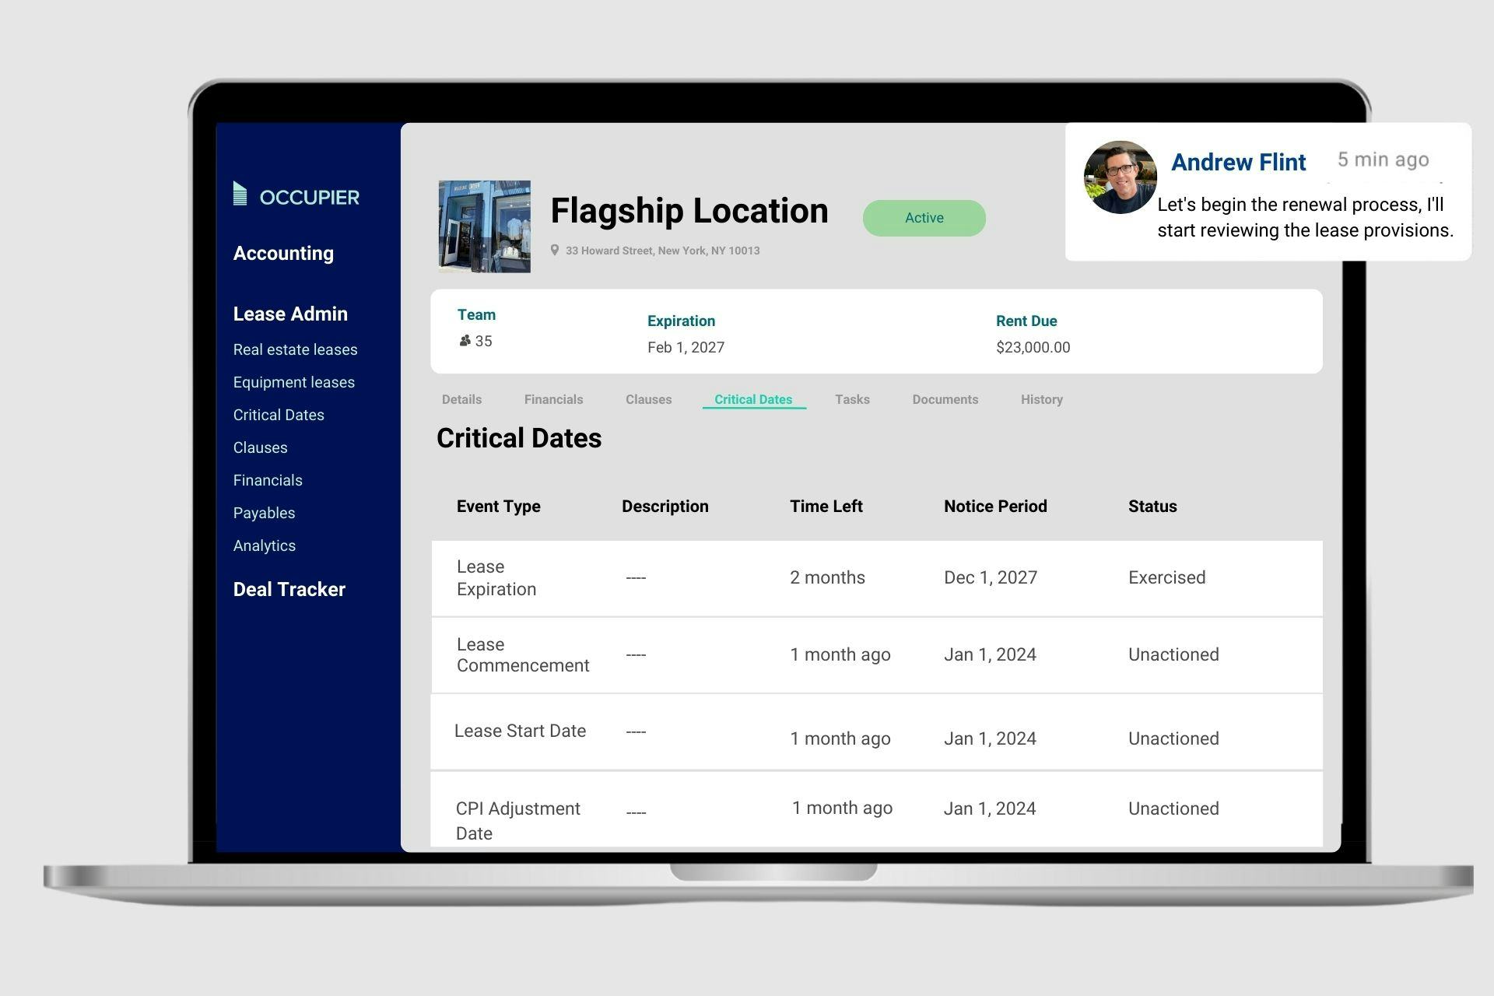Toggle the Active status badge

925,217
